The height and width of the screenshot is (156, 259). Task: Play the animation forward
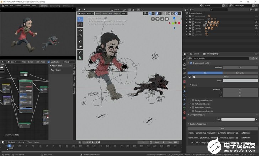[x=92, y=142]
